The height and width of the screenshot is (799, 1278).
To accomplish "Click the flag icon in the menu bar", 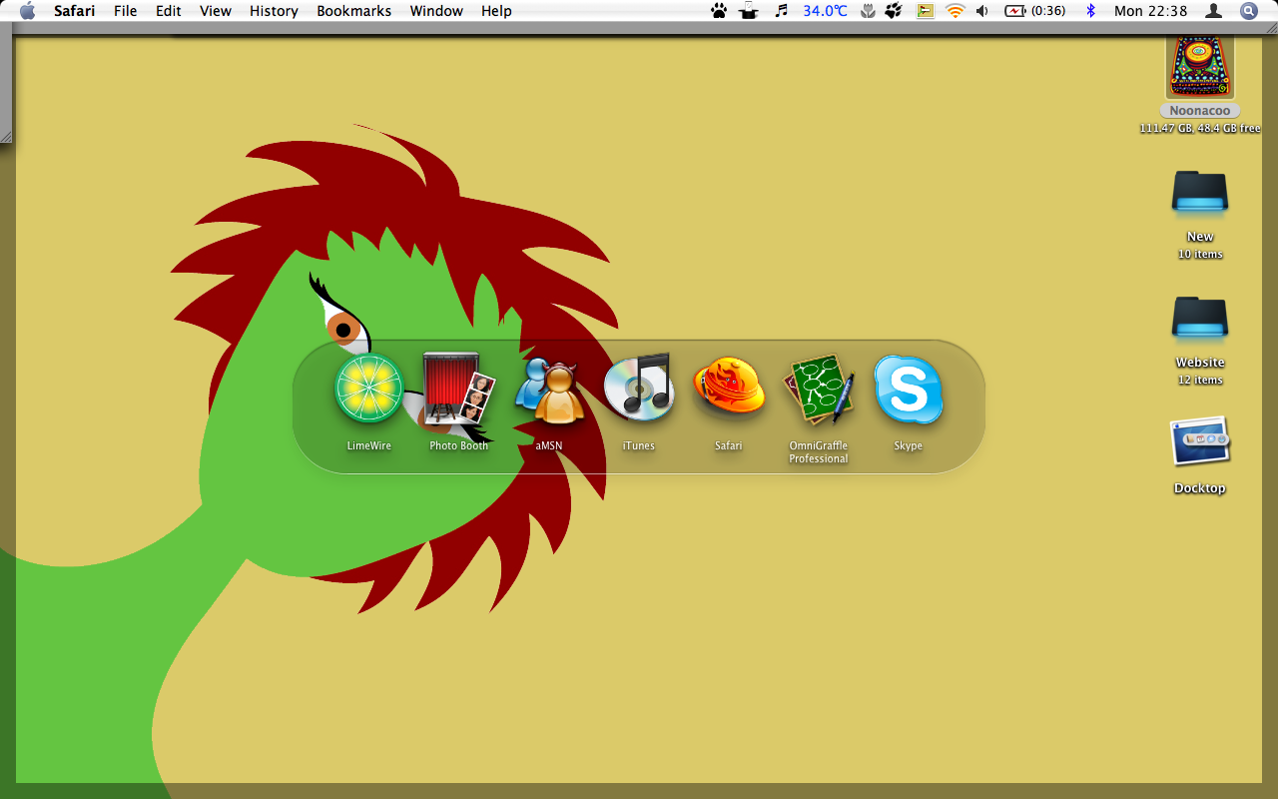I will click(926, 11).
